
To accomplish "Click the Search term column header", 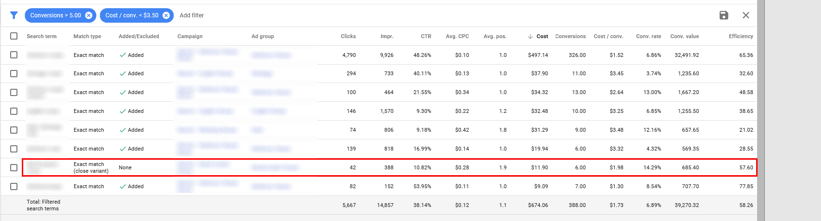I will pyautogui.click(x=42, y=36).
